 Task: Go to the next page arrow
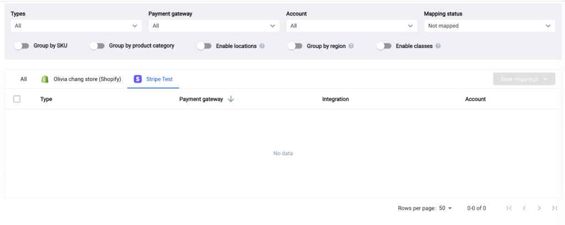pos(539,208)
